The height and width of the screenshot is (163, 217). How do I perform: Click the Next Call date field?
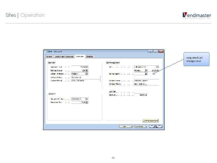pos(141,95)
